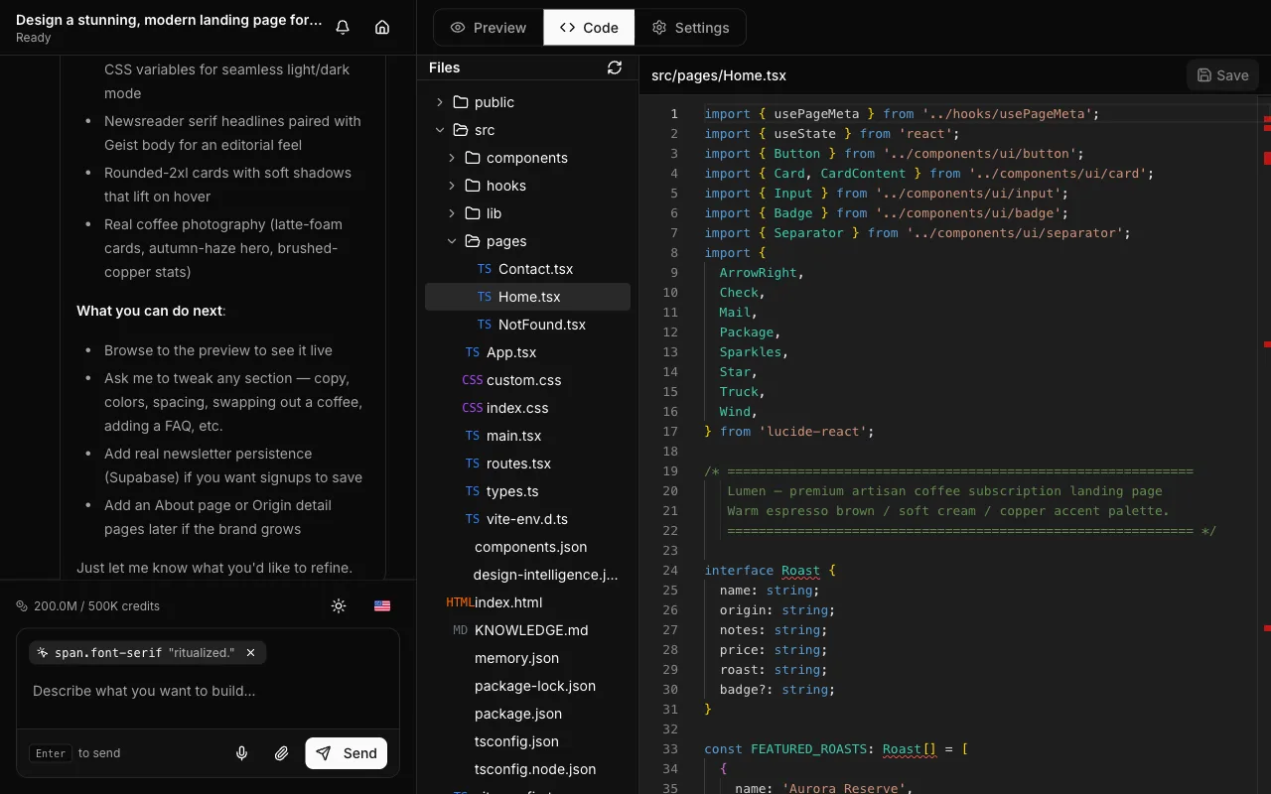
Task: Change language with US flag icon
Action: click(382, 605)
